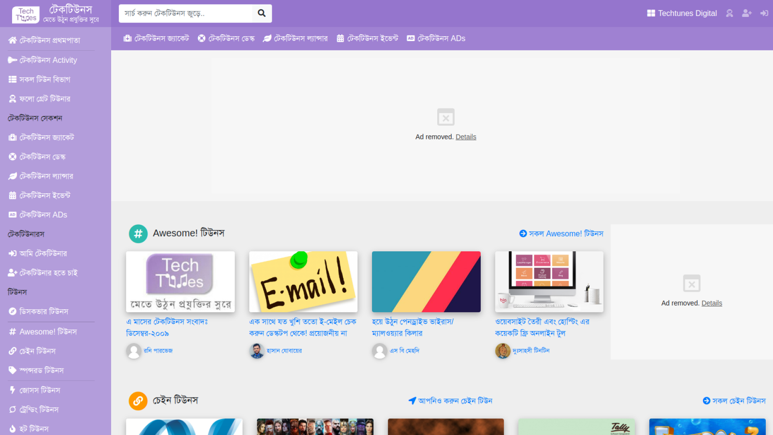
Task: Click সকল Awesome! টিউনস link
Action: tap(561, 234)
